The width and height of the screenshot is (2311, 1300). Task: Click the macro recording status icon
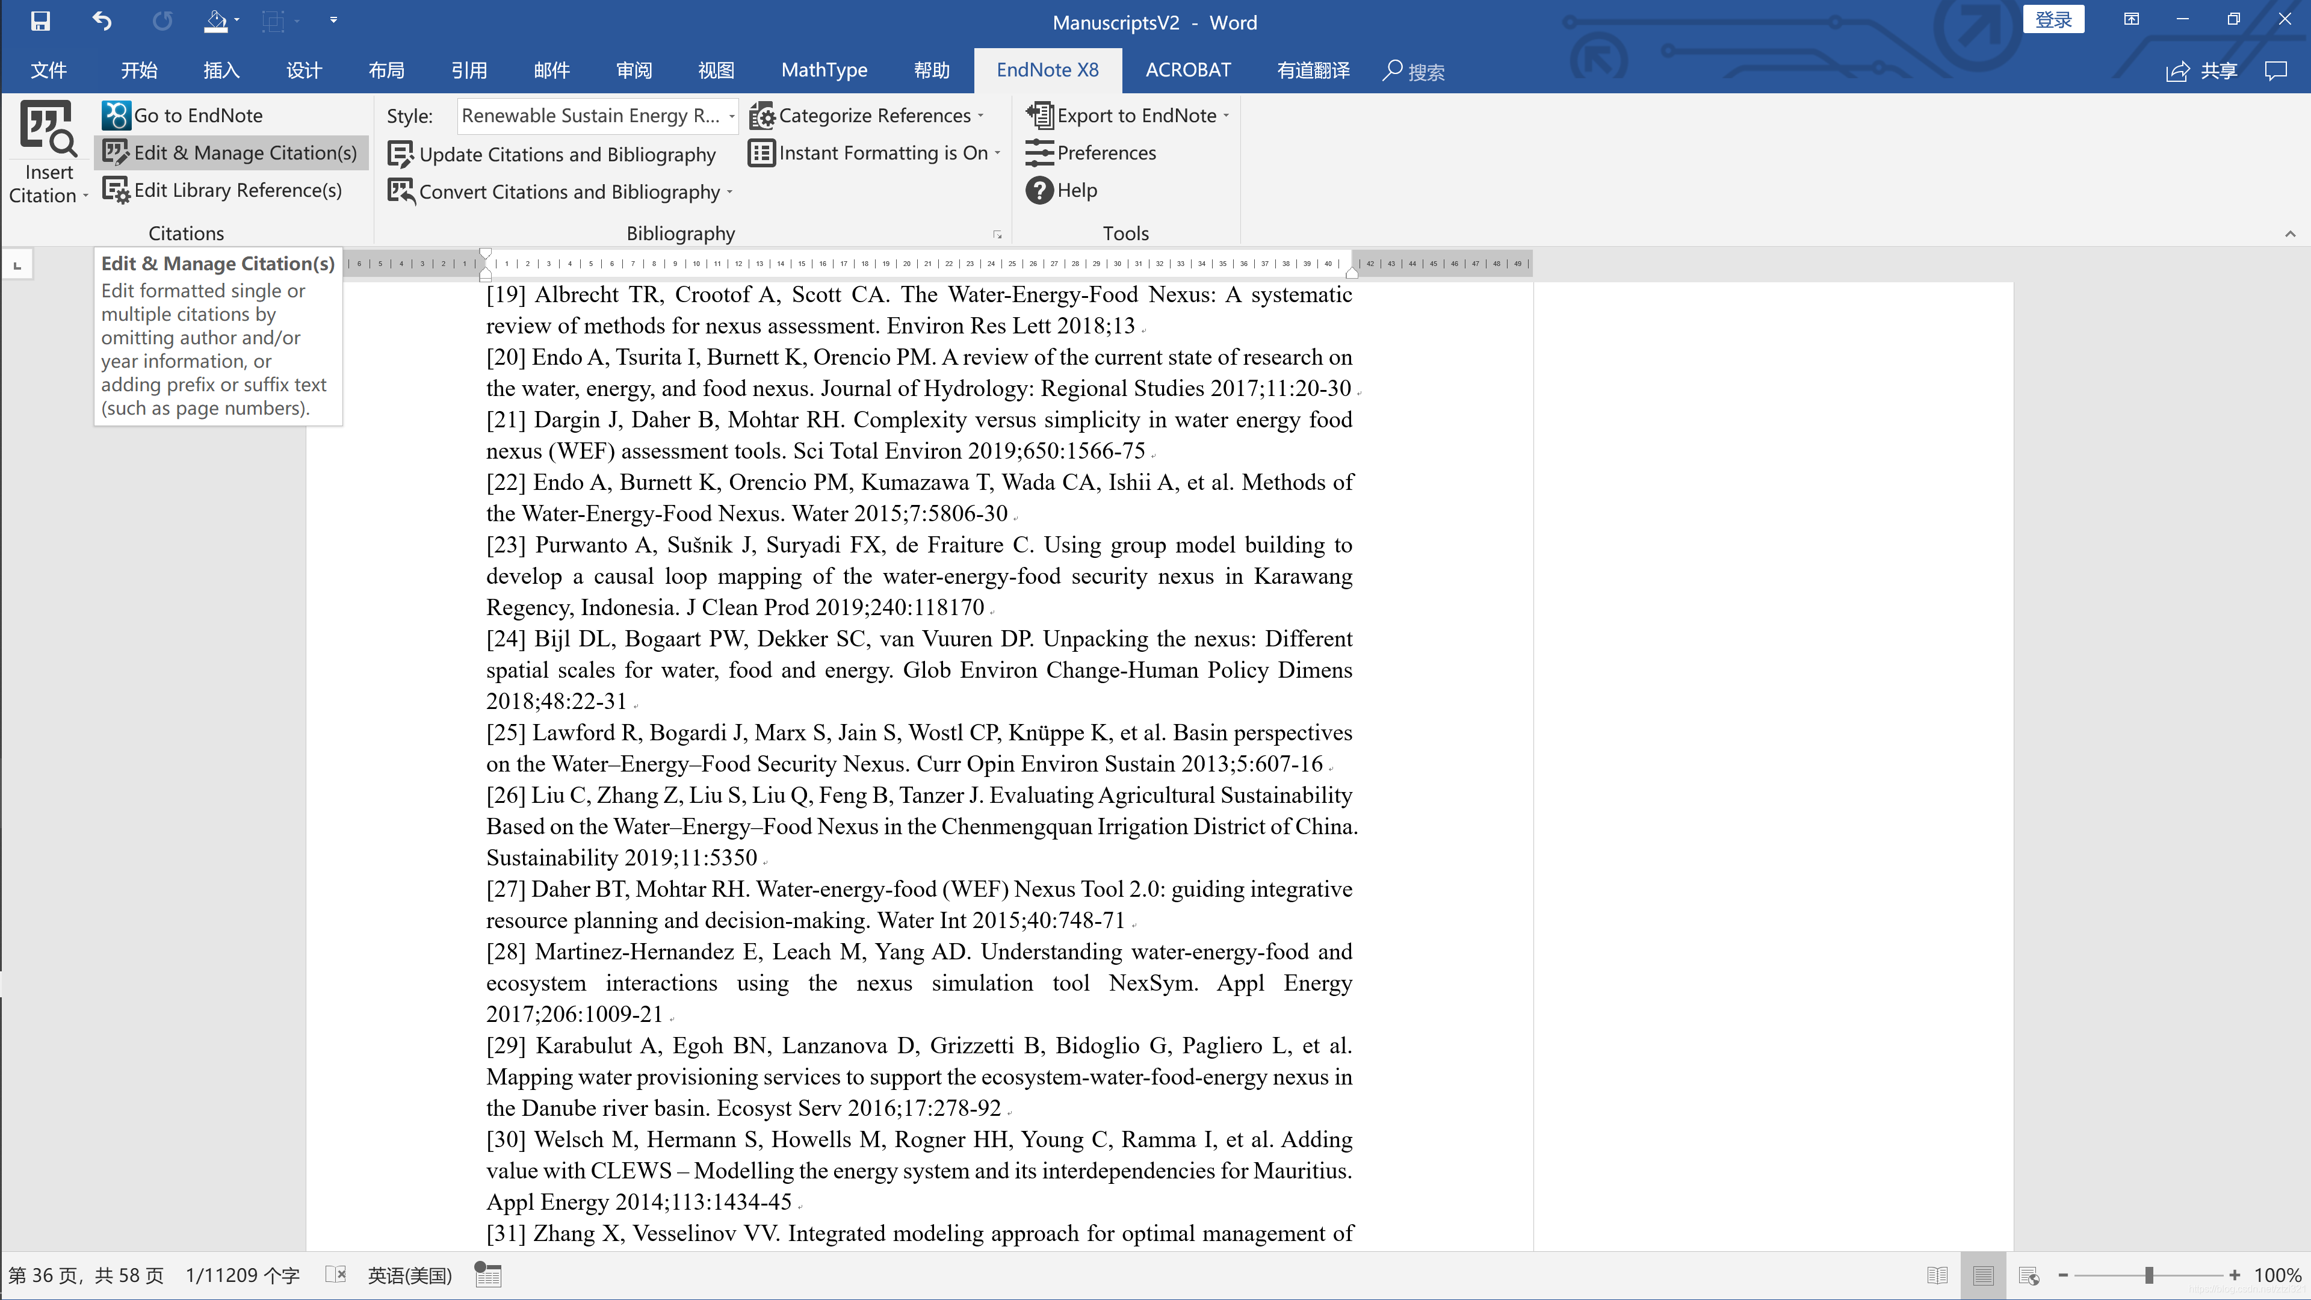click(x=487, y=1275)
